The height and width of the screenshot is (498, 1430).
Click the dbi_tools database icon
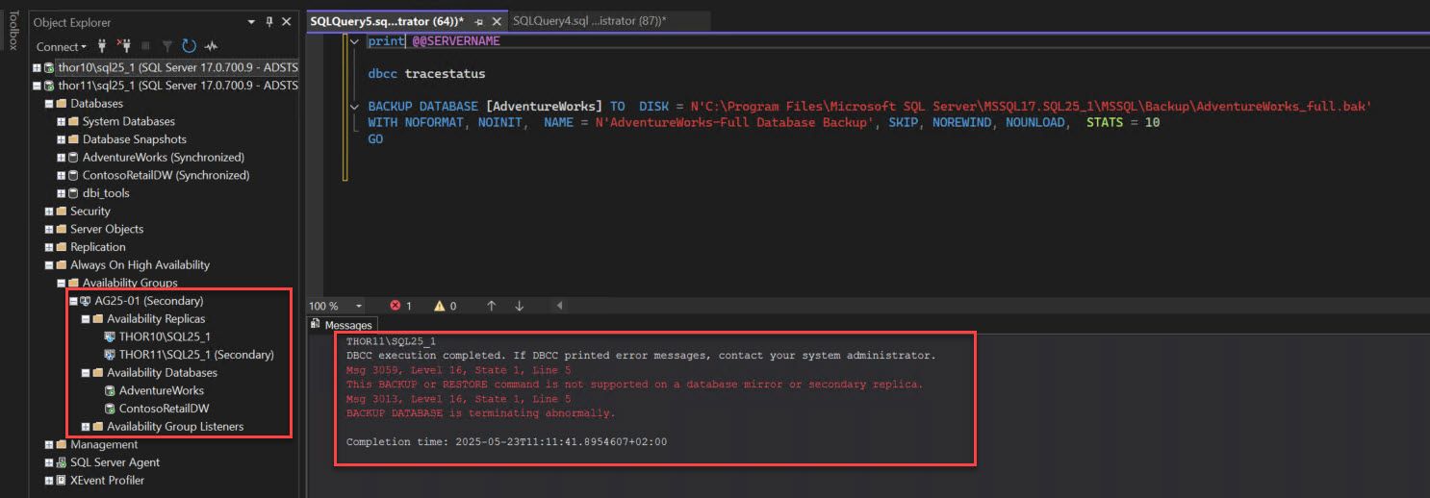pyautogui.click(x=73, y=193)
